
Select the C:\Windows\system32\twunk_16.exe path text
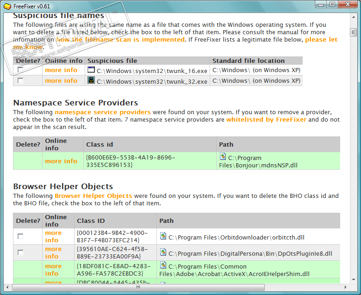[x=152, y=71]
